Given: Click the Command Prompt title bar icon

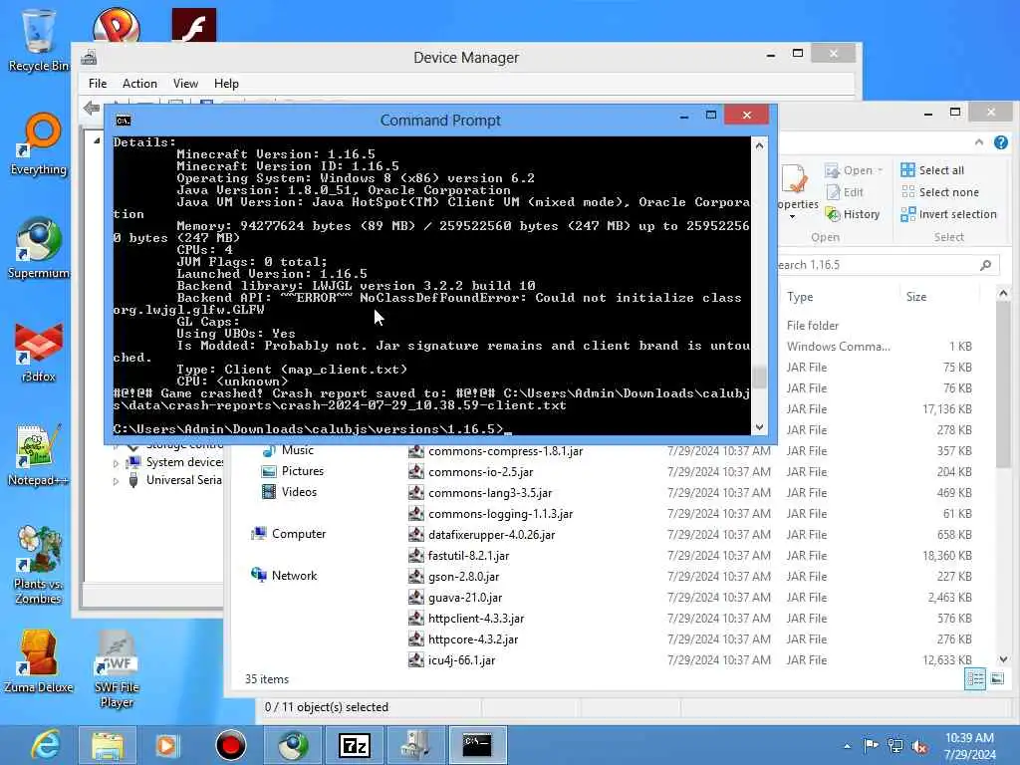Looking at the screenshot, I should (x=123, y=121).
